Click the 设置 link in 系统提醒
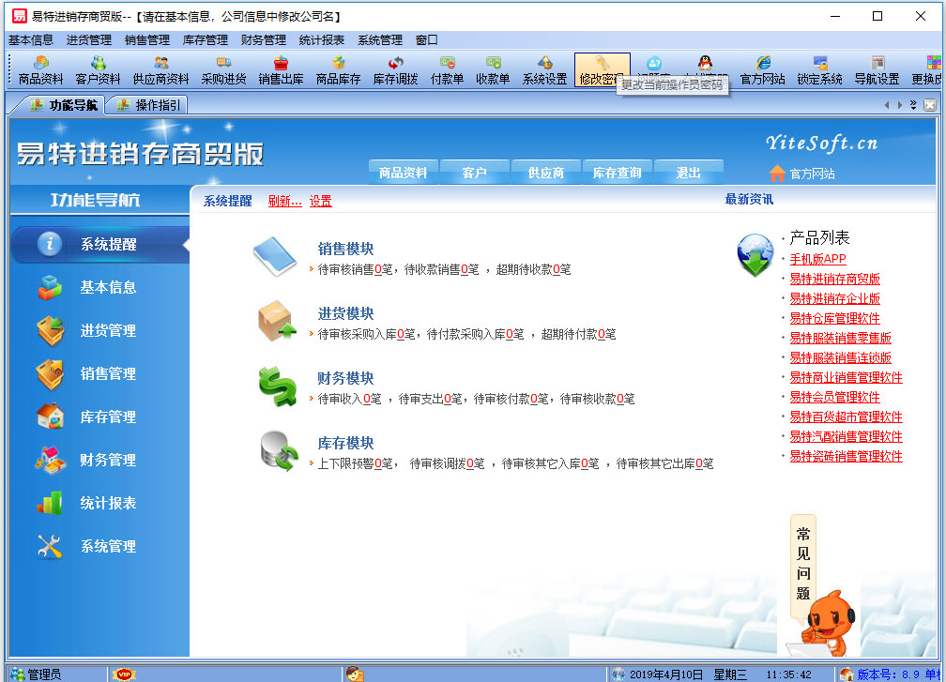This screenshot has height=682, width=946. click(320, 201)
